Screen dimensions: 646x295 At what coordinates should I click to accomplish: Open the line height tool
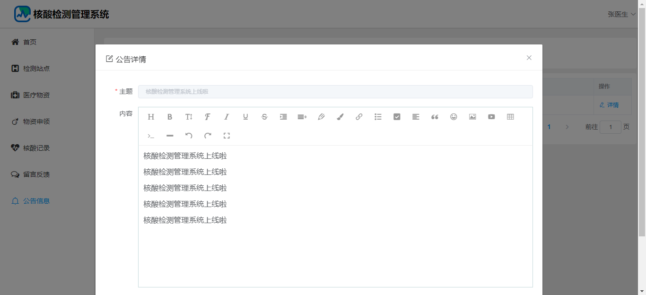(302, 117)
